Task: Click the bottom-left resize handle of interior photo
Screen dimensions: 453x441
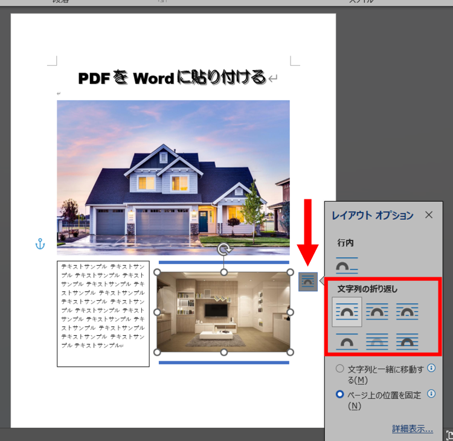Action: click(x=157, y=352)
